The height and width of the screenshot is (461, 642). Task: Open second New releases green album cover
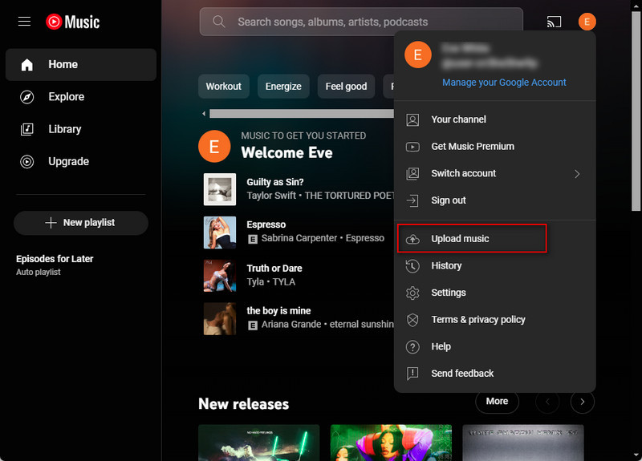coord(391,443)
